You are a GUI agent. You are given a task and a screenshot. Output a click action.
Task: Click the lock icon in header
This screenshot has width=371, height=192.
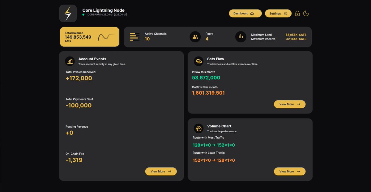(x=297, y=13)
